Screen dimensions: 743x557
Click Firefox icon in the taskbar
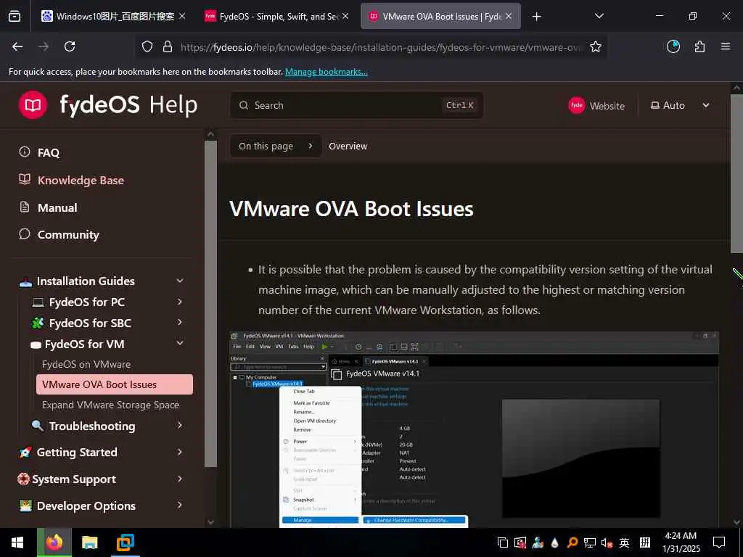(54, 542)
